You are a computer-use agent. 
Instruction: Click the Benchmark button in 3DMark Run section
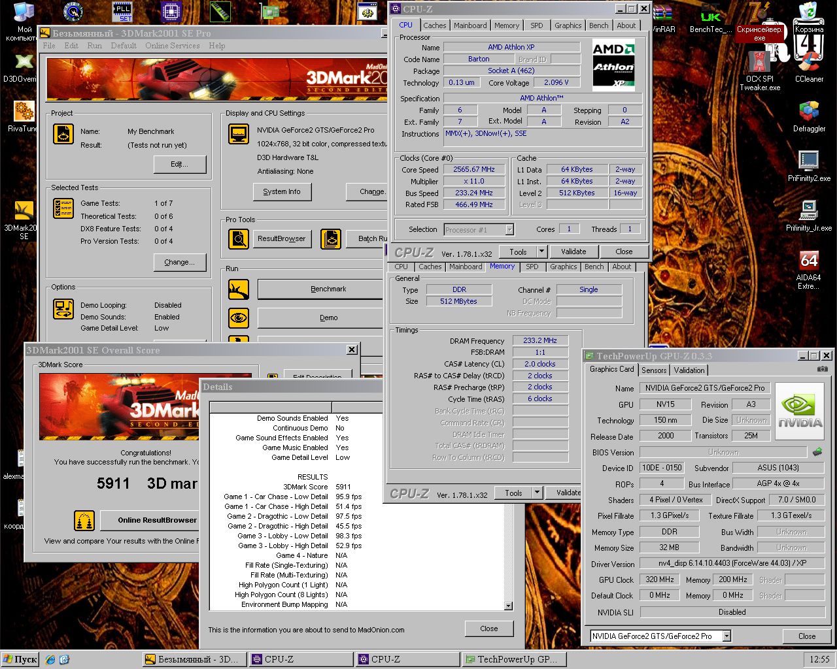pos(320,289)
